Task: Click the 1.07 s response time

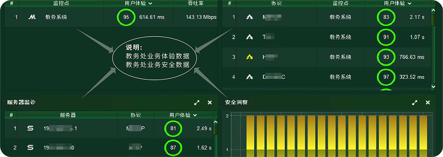Action: click(418, 37)
